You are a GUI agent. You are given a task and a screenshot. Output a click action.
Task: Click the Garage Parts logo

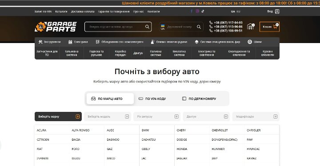[56, 27]
